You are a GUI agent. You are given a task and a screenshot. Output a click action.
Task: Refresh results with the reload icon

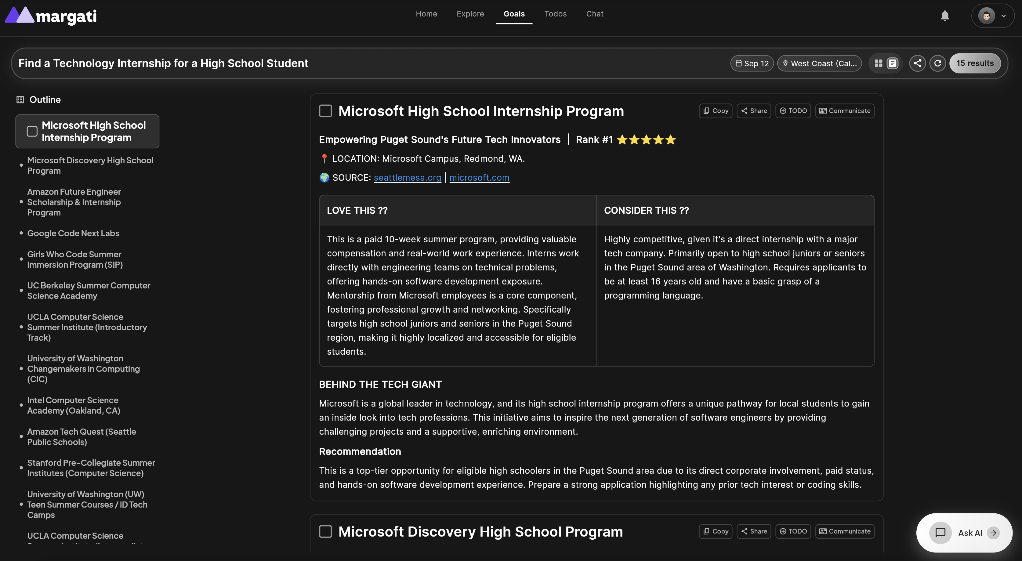coord(937,63)
